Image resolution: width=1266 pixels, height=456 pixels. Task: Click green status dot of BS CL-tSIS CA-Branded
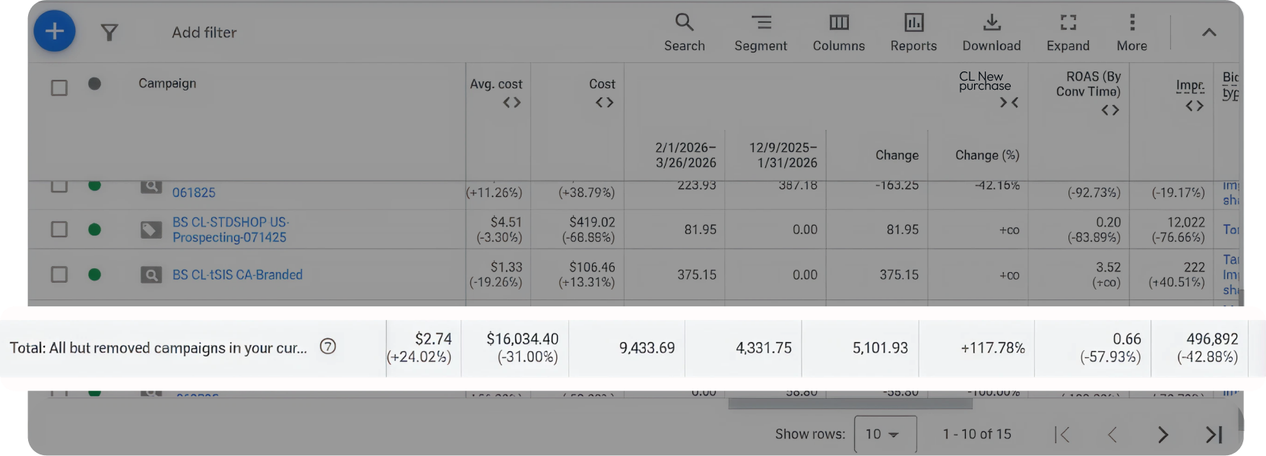coord(94,274)
